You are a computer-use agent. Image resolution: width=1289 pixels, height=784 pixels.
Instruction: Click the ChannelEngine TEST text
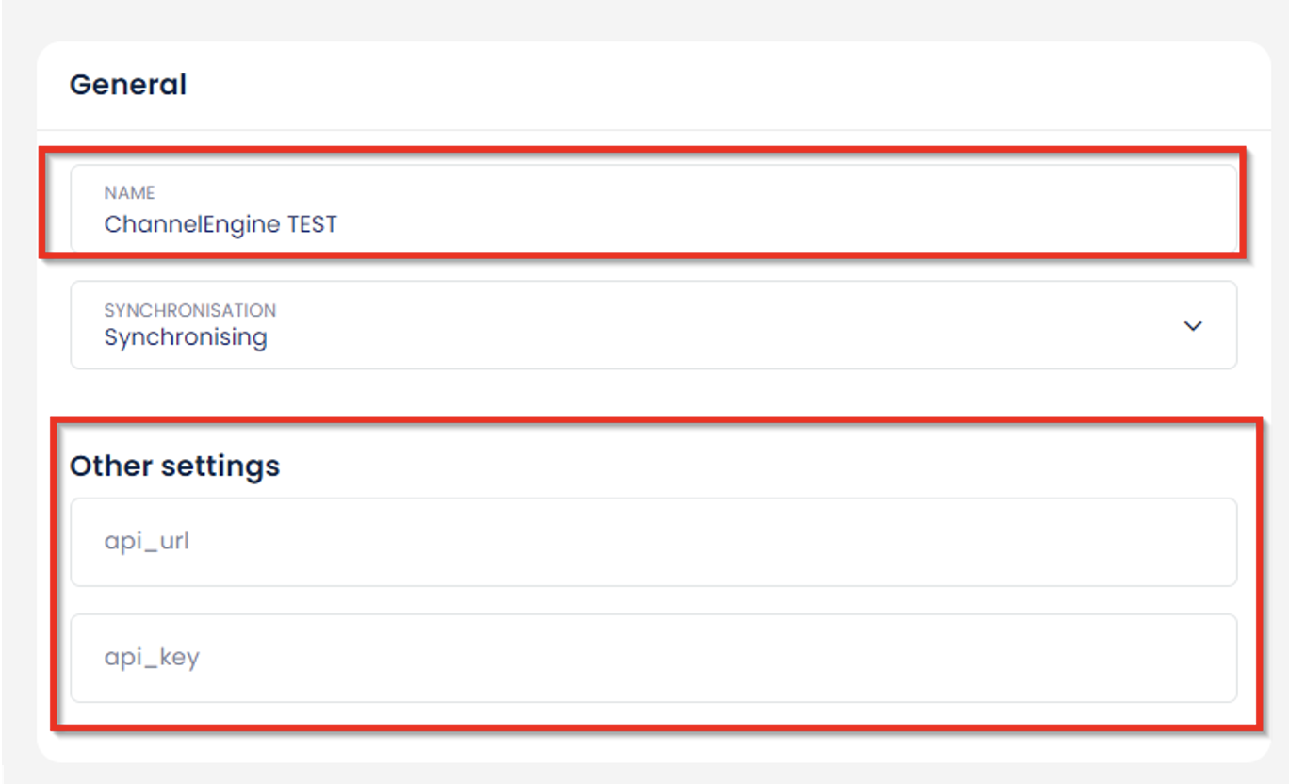220,224
